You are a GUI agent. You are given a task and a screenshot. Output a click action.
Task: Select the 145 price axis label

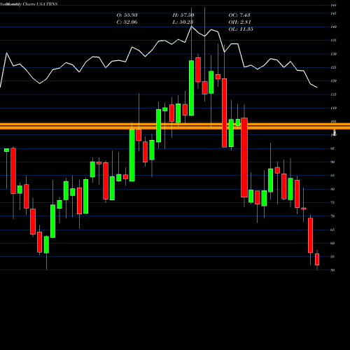tap(333, 13)
